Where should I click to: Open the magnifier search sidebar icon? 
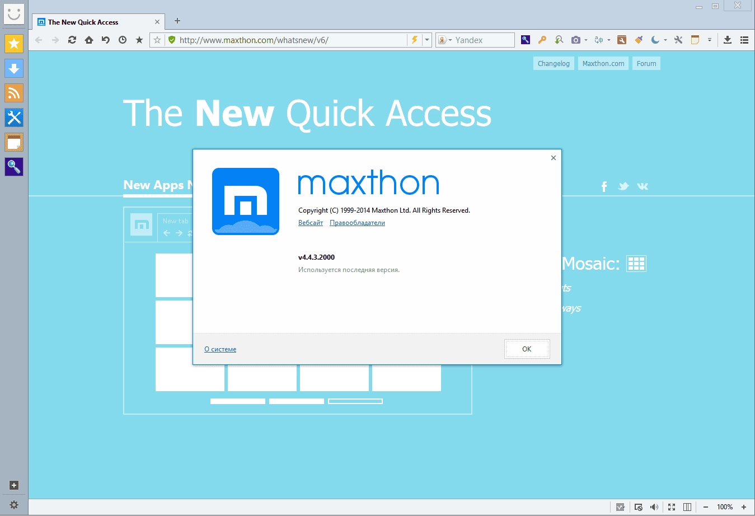tap(14, 167)
